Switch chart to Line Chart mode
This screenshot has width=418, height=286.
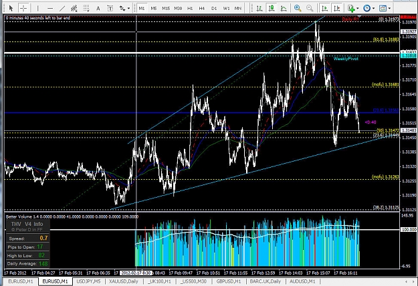point(284,9)
